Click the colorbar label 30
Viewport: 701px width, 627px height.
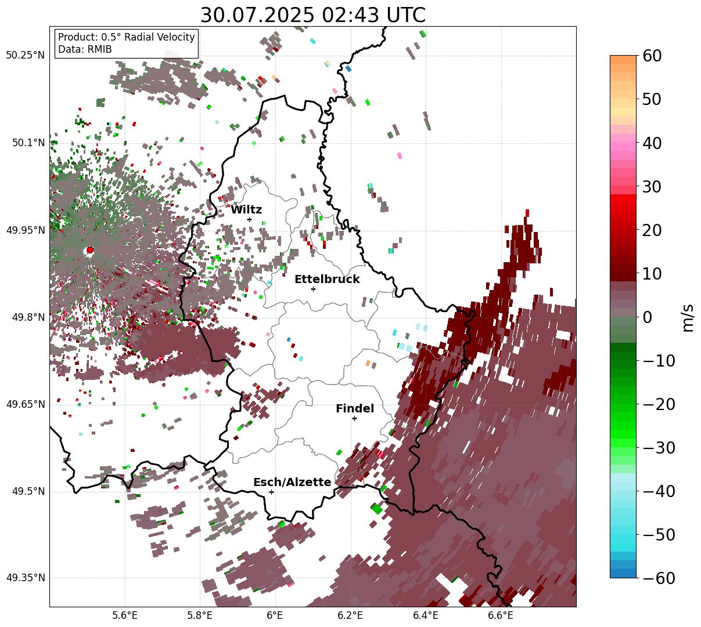coord(653,186)
